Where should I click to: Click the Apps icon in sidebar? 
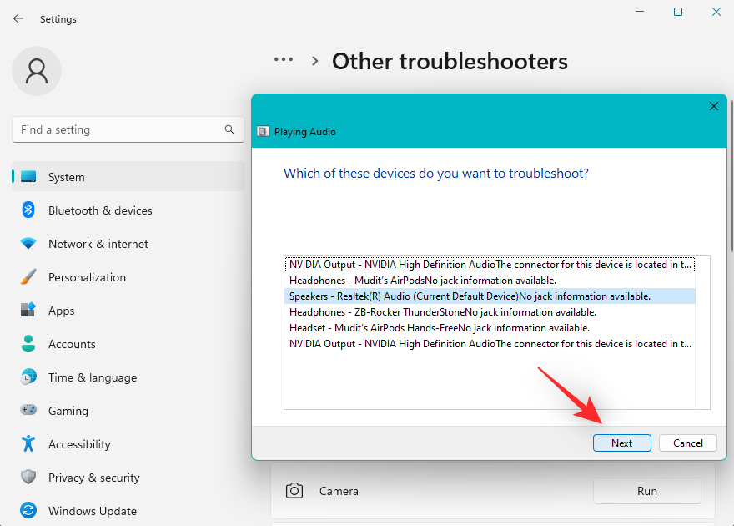28,310
